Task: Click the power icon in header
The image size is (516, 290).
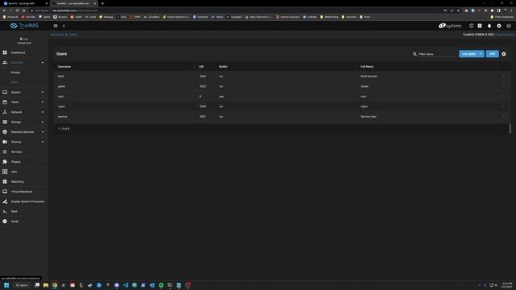Action: pyautogui.click(x=509, y=26)
